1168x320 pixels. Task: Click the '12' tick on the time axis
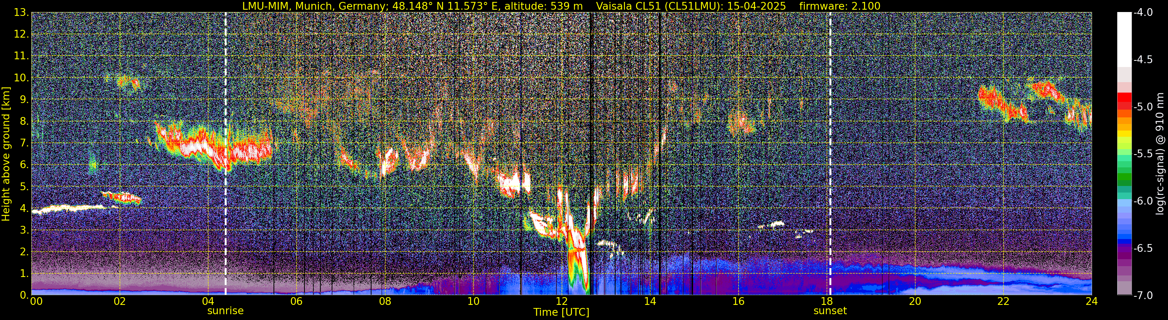[x=561, y=301]
